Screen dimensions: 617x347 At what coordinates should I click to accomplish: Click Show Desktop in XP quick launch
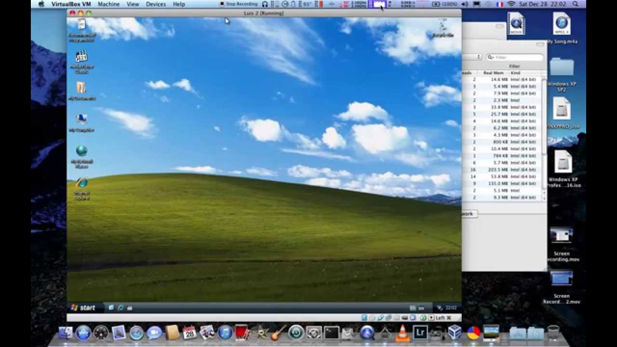(111, 307)
